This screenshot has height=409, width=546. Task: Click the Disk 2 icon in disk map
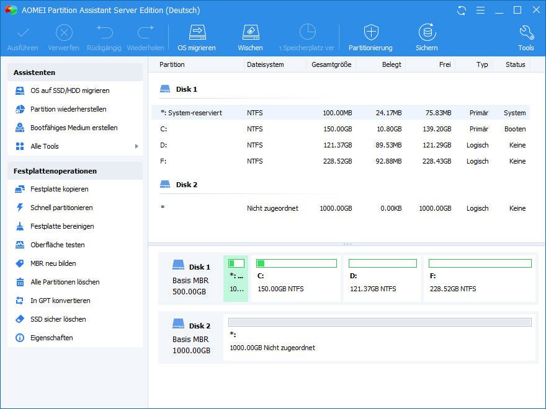tap(179, 325)
